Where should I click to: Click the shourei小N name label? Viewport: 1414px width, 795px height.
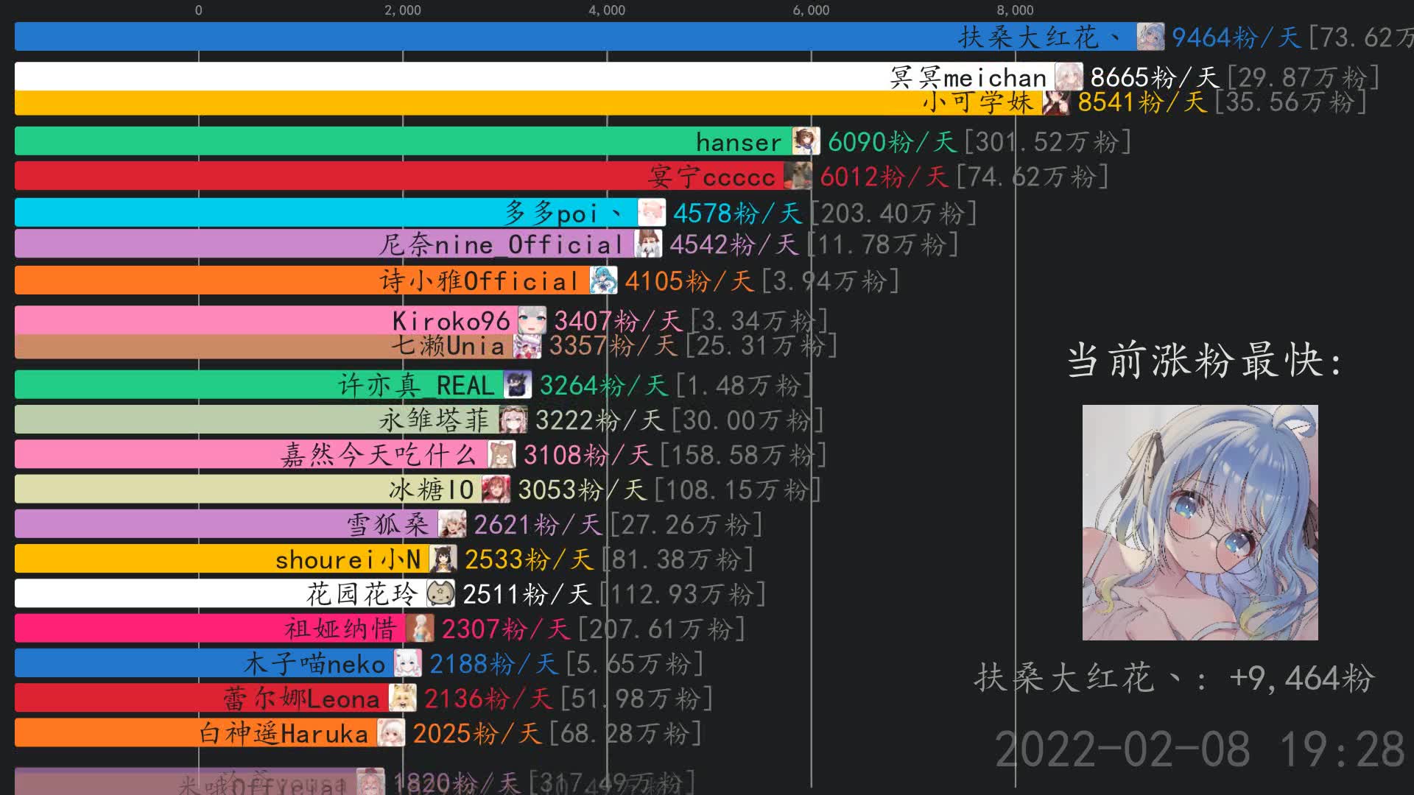click(348, 559)
